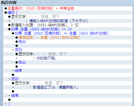The width and height of the screenshot is (134, 106).
Task: Select the condition '如果 变量 [0002:现有的钱] >= 变量 [0001:给NPC的钱]'
Action: pyautogui.click(x=68, y=33)
